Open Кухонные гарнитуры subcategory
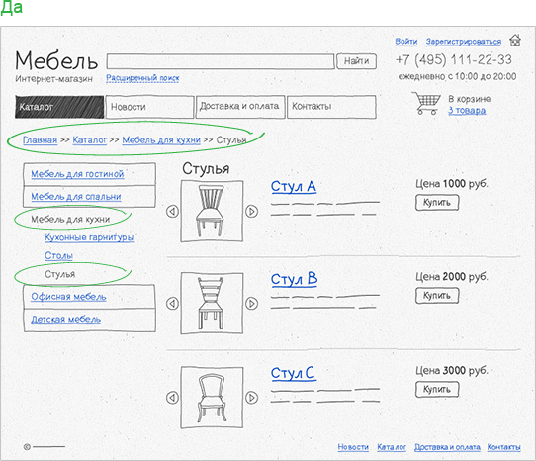This screenshot has height=461, width=536. pos(90,237)
